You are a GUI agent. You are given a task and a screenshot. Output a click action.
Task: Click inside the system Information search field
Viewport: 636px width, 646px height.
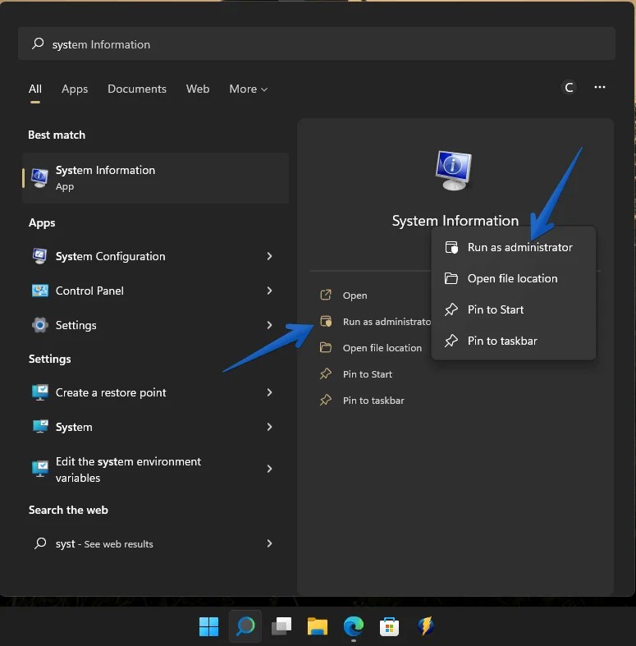coord(316,44)
